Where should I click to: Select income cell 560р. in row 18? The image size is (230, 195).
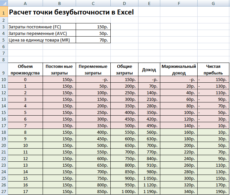coord(149,132)
